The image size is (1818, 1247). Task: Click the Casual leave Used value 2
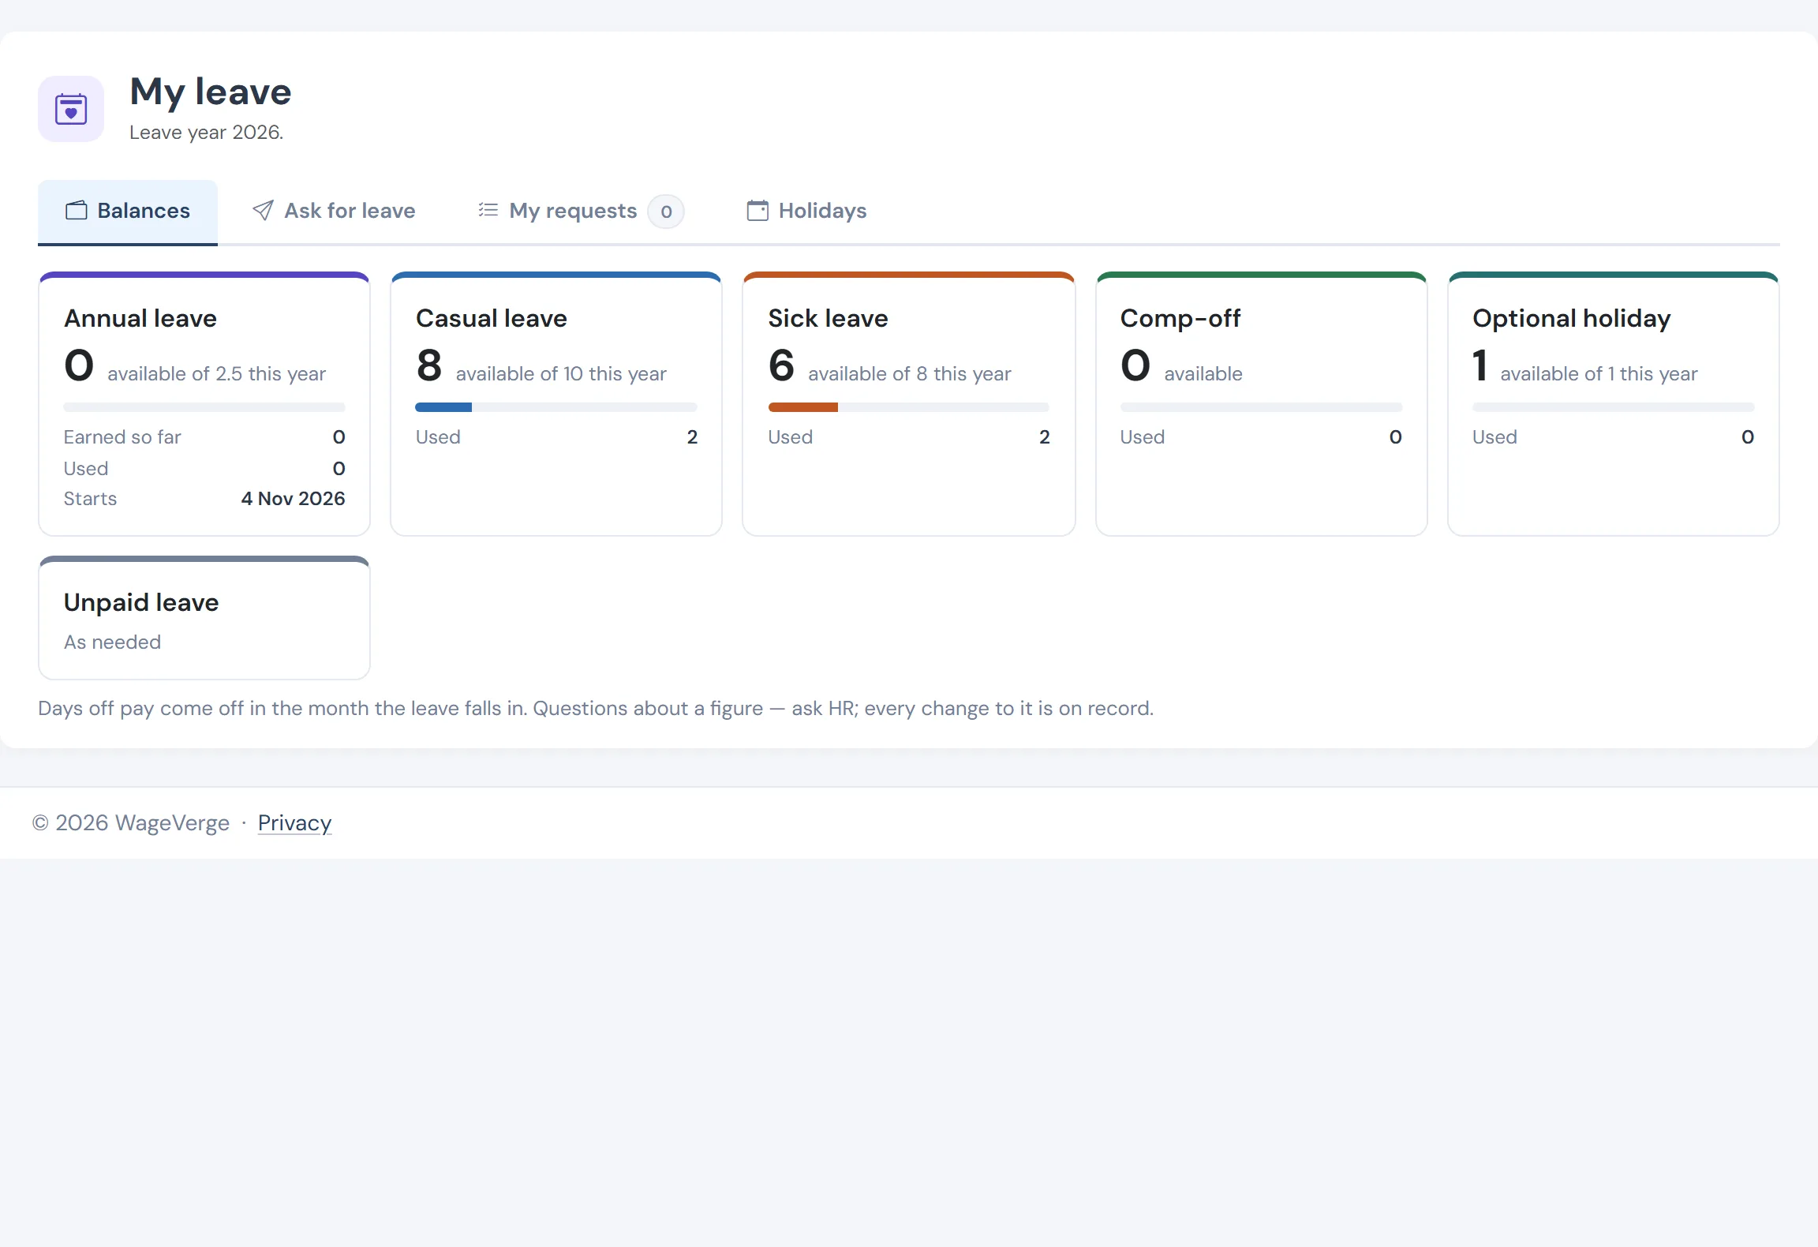tap(692, 436)
